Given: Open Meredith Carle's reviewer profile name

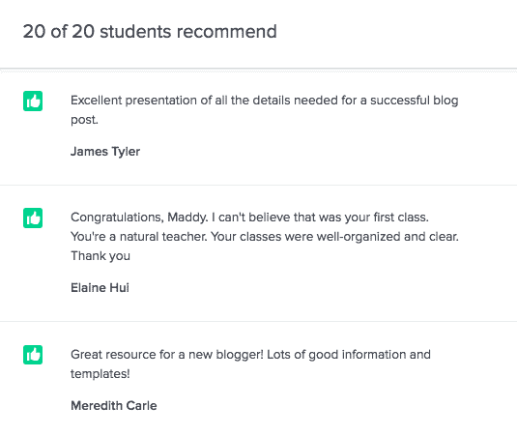Looking at the screenshot, I should [x=114, y=405].
